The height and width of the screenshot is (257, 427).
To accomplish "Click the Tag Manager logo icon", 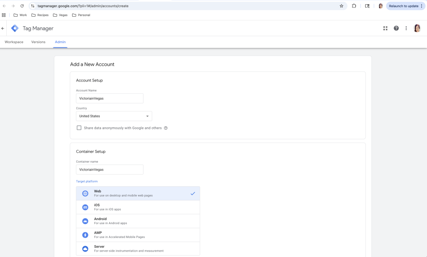I will pyautogui.click(x=15, y=28).
